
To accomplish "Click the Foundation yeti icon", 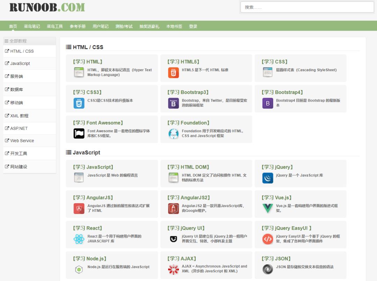I will pyautogui.click(x=173, y=134).
